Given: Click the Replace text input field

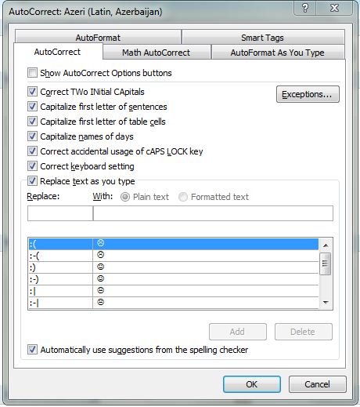Looking at the screenshot, I should click(60, 213).
